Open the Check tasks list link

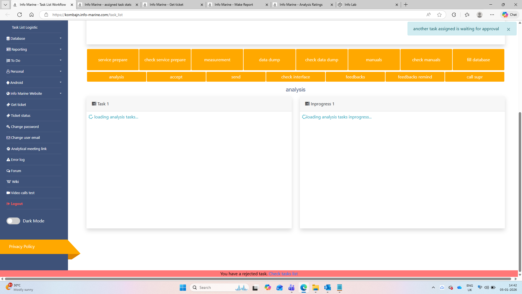tap(283, 274)
